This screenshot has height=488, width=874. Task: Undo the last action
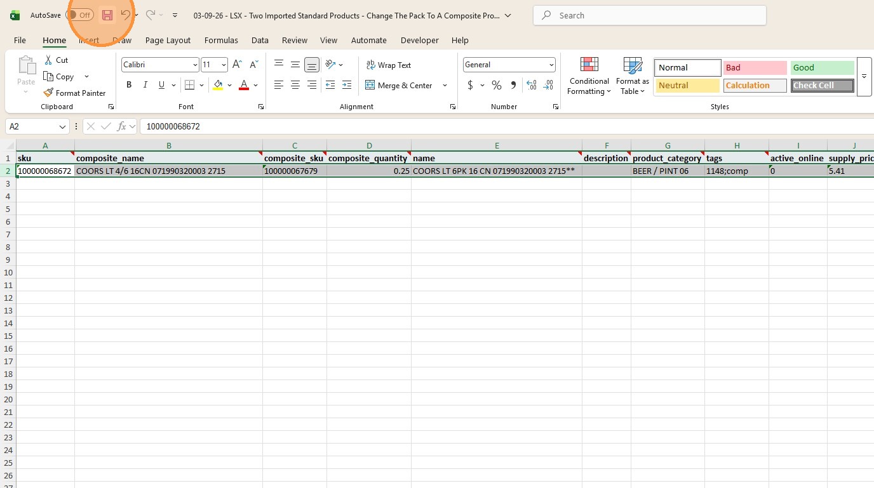coord(125,15)
